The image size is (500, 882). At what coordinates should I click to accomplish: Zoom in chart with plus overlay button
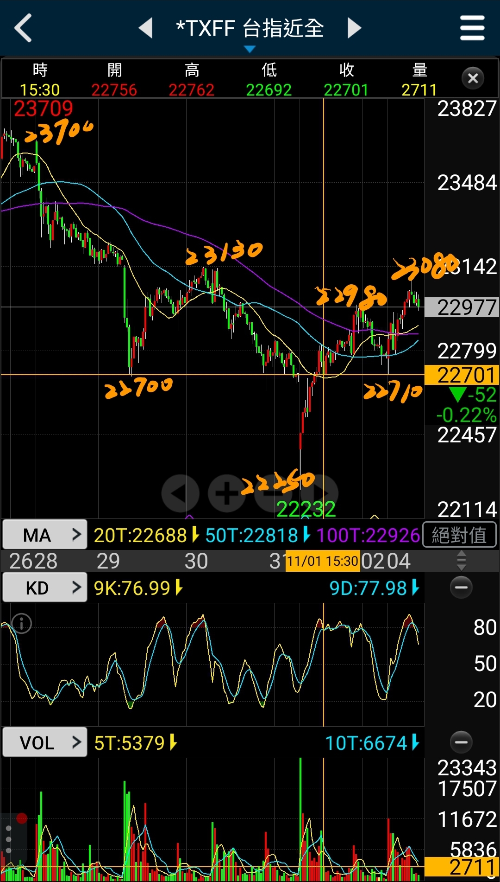point(226,493)
